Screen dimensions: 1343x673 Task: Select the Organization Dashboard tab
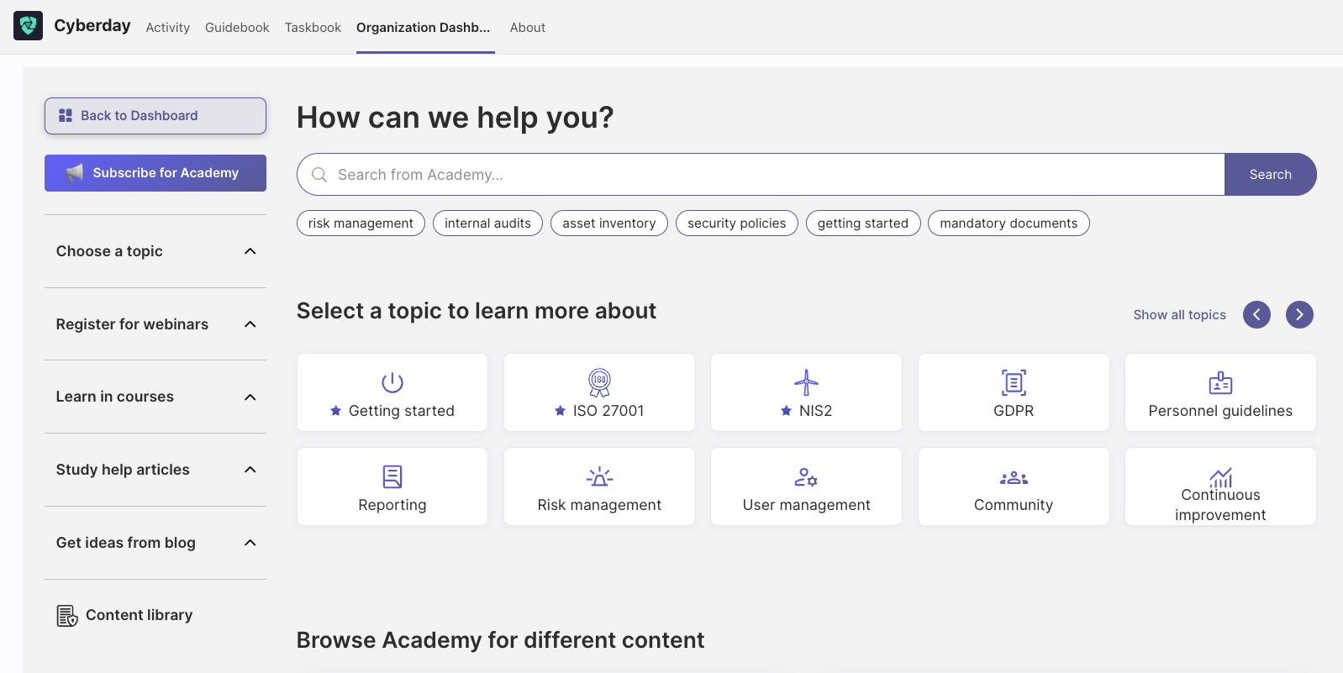tap(424, 28)
